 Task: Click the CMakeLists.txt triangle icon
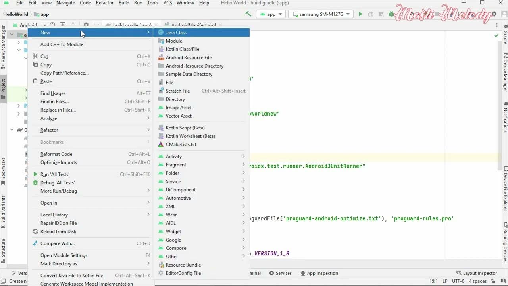point(161,145)
